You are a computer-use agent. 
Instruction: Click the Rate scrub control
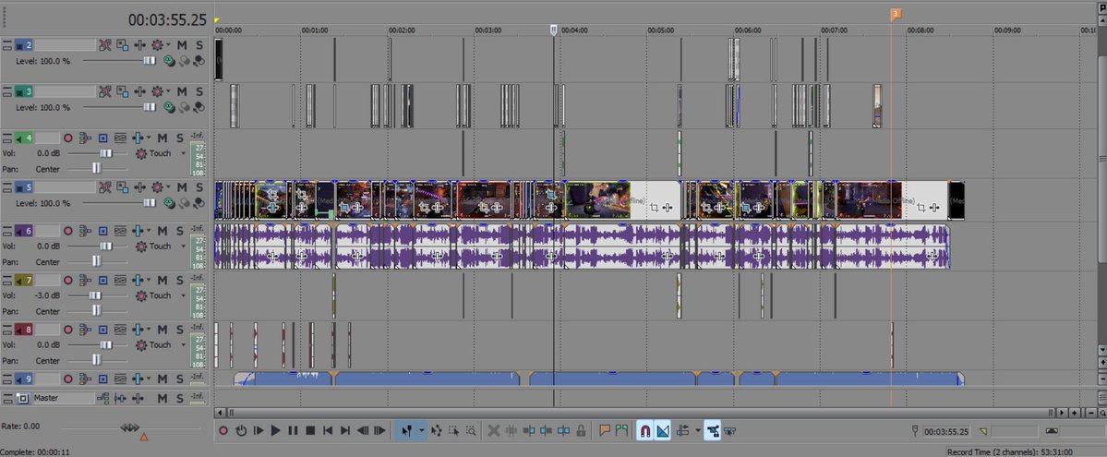pos(130,428)
